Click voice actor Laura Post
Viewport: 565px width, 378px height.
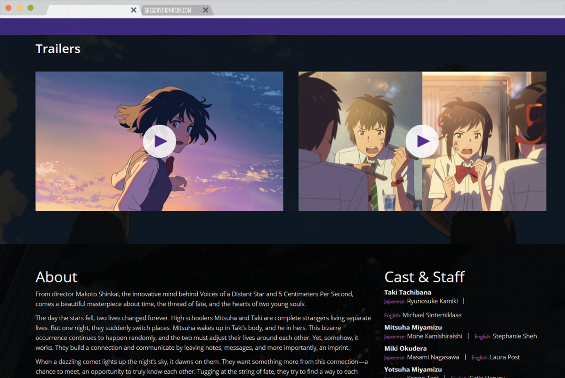505,357
